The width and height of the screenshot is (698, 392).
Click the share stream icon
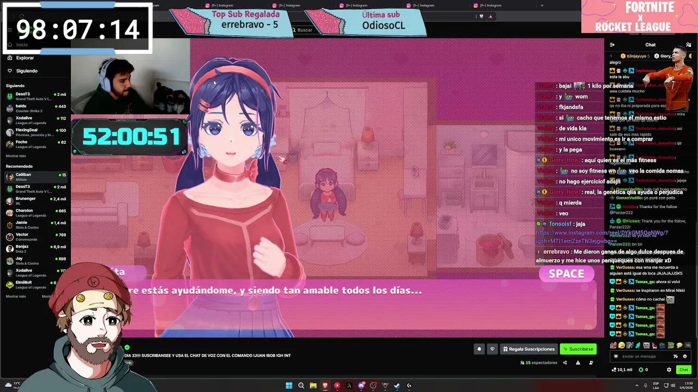pyautogui.click(x=565, y=363)
